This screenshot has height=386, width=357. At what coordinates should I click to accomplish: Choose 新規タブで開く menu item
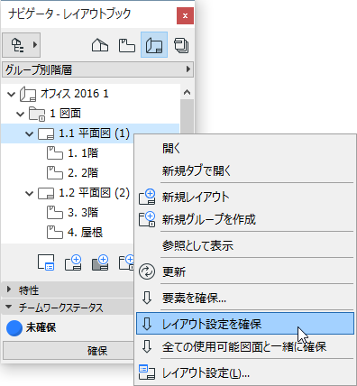click(x=244, y=170)
